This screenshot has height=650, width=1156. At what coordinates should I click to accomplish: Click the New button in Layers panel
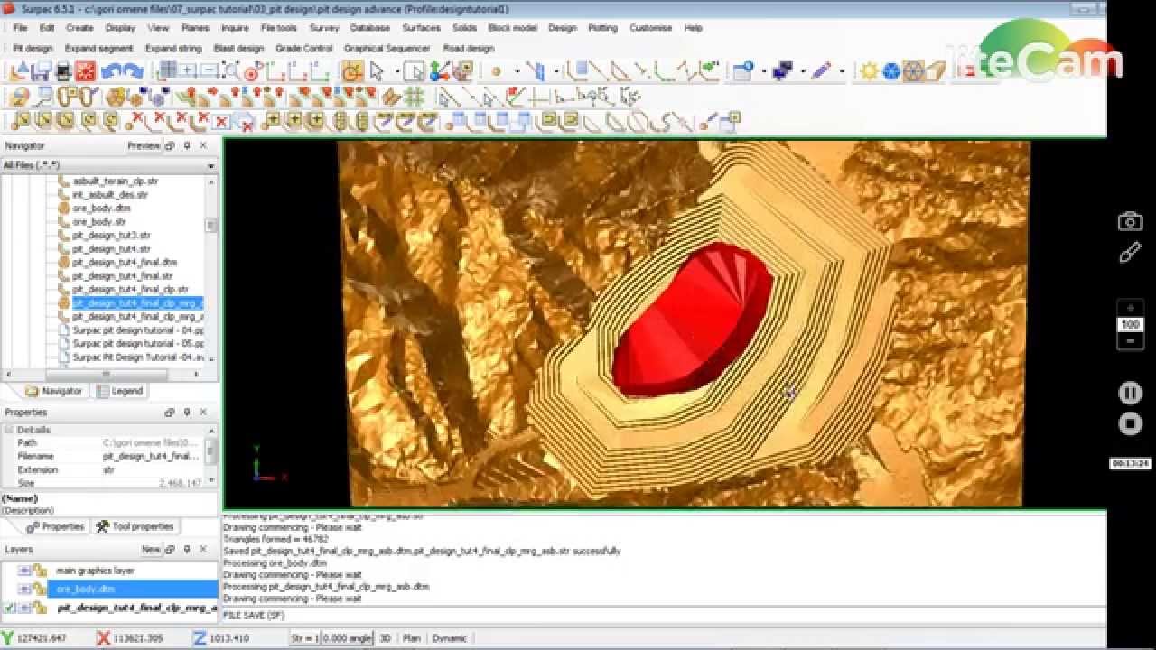pos(150,549)
